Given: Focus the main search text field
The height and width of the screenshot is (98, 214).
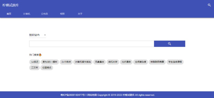Looking at the screenshot, I should (91, 44).
